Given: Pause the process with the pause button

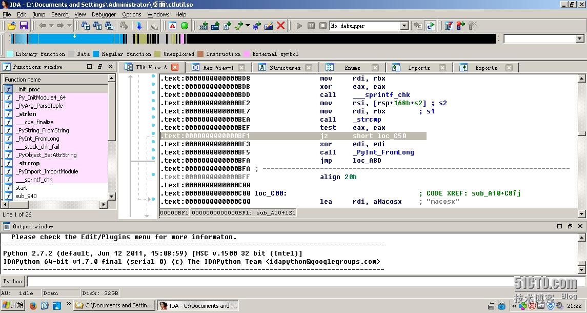Looking at the screenshot, I should pos(311,26).
